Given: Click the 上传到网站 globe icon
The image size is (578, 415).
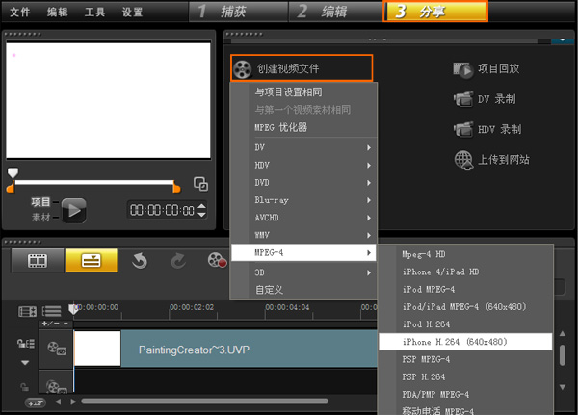Looking at the screenshot, I should tap(463, 160).
